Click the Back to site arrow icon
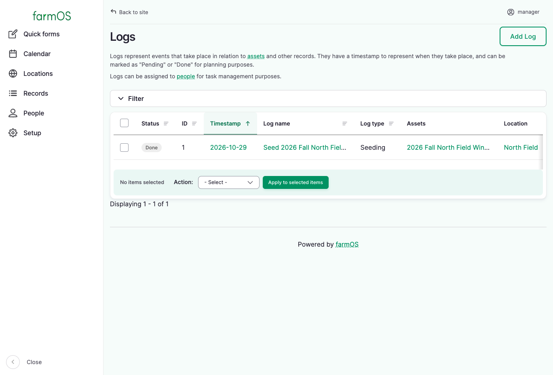The height and width of the screenshot is (375, 553). click(x=114, y=12)
